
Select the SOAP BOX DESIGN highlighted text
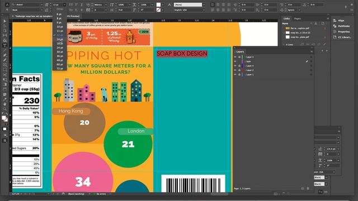click(x=182, y=54)
